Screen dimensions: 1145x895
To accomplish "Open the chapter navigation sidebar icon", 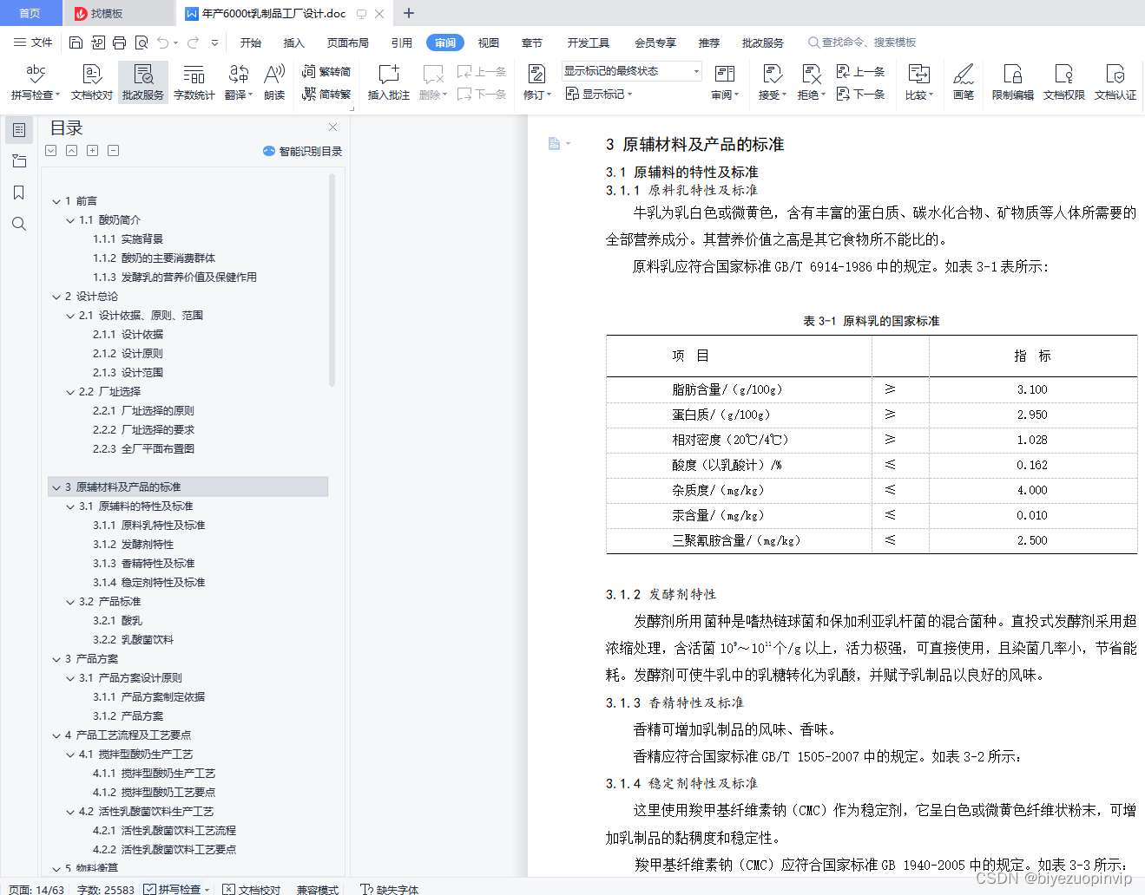I will 19,161.
